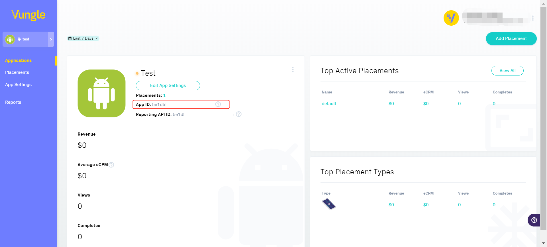Click the Edit App Settings button
This screenshot has width=547, height=247.
click(x=168, y=85)
